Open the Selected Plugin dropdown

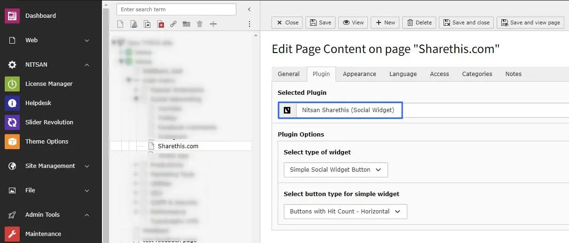point(423,110)
